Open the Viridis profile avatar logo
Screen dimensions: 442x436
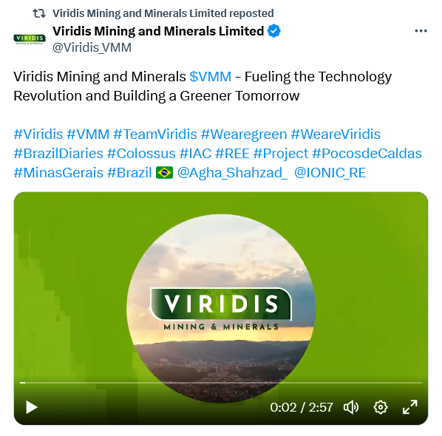click(x=30, y=39)
